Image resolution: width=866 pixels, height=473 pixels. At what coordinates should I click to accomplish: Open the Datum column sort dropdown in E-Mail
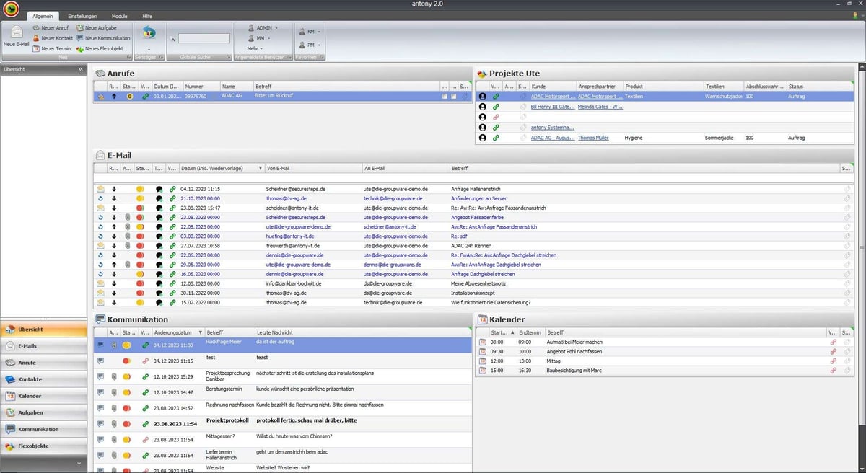pos(260,168)
